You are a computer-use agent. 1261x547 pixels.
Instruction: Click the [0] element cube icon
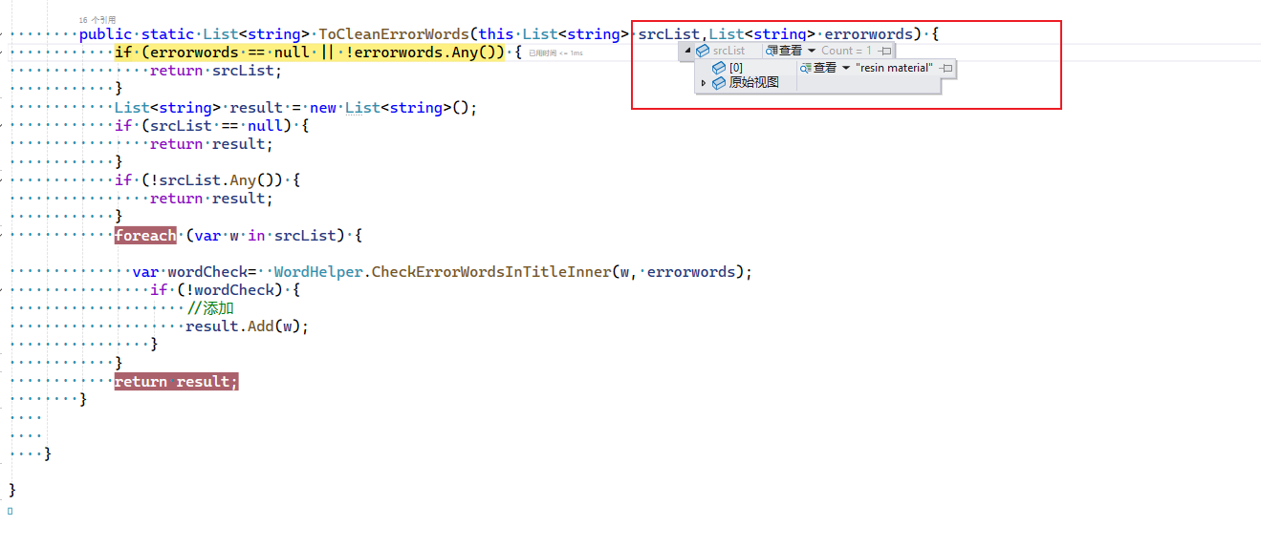click(719, 68)
